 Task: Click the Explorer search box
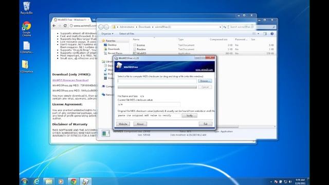252,27
